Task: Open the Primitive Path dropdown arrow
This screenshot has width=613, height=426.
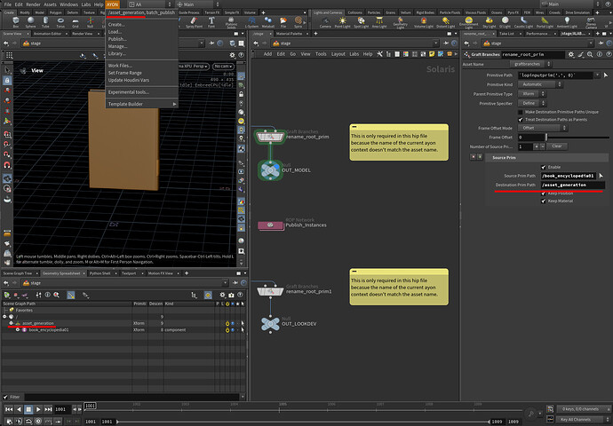Action: [597, 75]
